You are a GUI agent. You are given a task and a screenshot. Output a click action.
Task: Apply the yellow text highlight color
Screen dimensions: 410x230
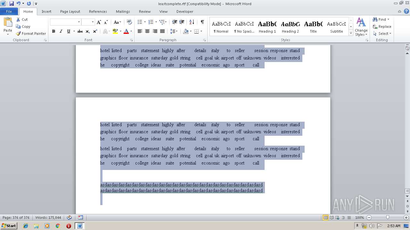115,31
